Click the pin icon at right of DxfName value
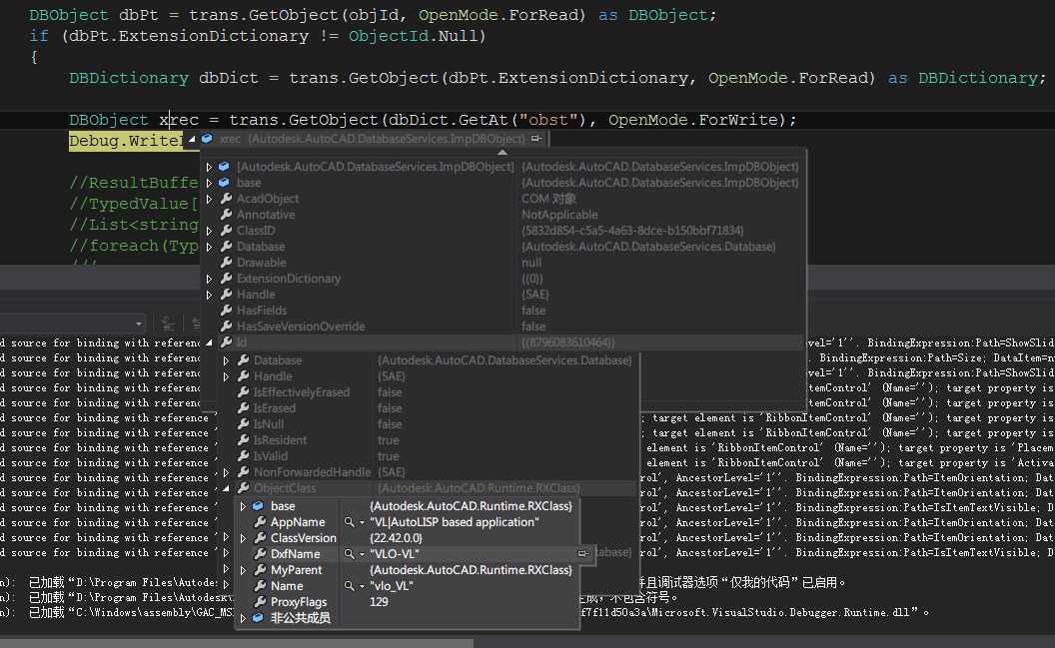Screen dimensions: 1055x648 [x=584, y=553]
